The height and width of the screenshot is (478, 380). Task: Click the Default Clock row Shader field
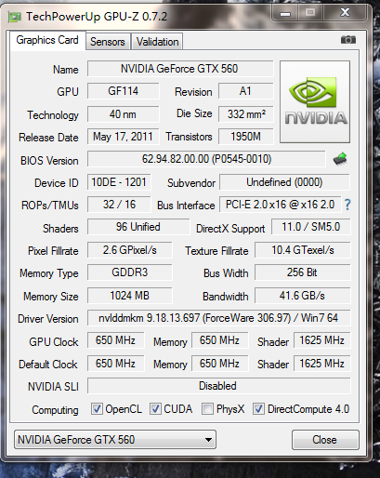click(322, 364)
